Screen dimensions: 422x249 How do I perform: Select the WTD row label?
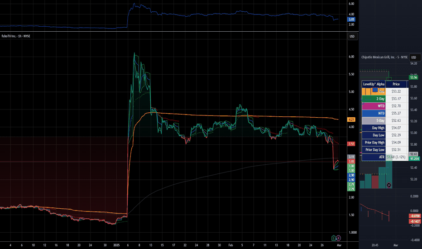pos(374,106)
